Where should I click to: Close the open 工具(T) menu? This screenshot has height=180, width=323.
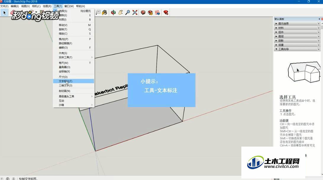coord(58,6)
